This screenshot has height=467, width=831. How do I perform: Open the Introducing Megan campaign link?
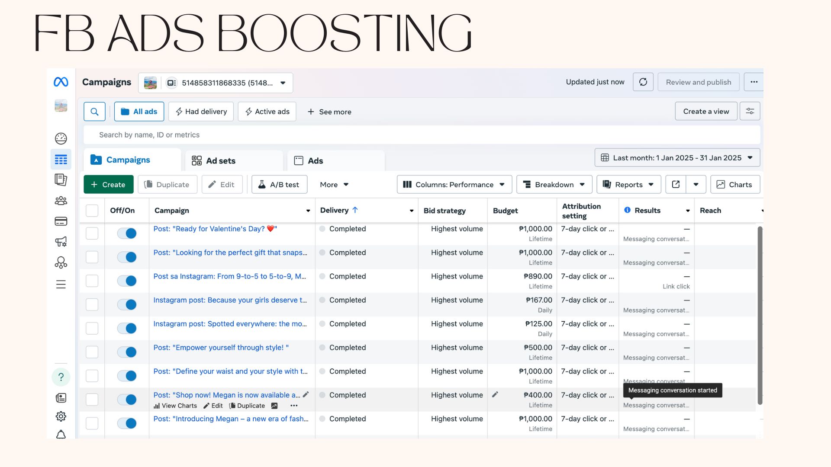[x=231, y=419]
